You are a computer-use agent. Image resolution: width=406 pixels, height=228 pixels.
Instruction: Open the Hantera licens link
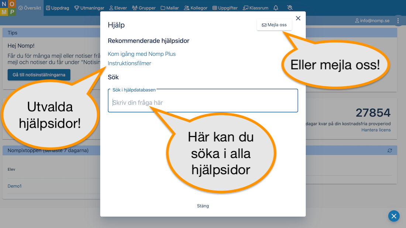[x=376, y=130]
